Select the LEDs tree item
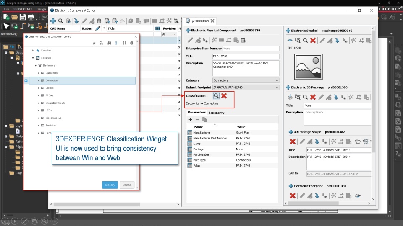403x226 pixels. 49,110
